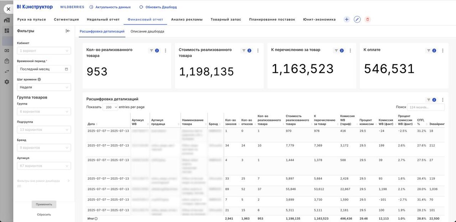The width and height of the screenshot is (456, 222).
Task: Sort the table by Кол-во заказов column header
Action: pos(231,122)
